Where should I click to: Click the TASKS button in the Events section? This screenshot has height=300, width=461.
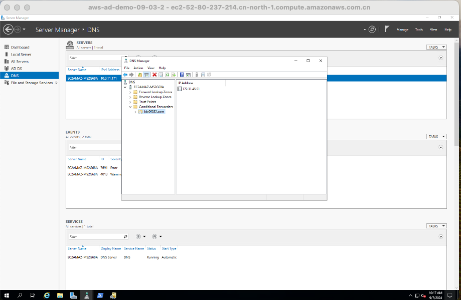pyautogui.click(x=436, y=136)
